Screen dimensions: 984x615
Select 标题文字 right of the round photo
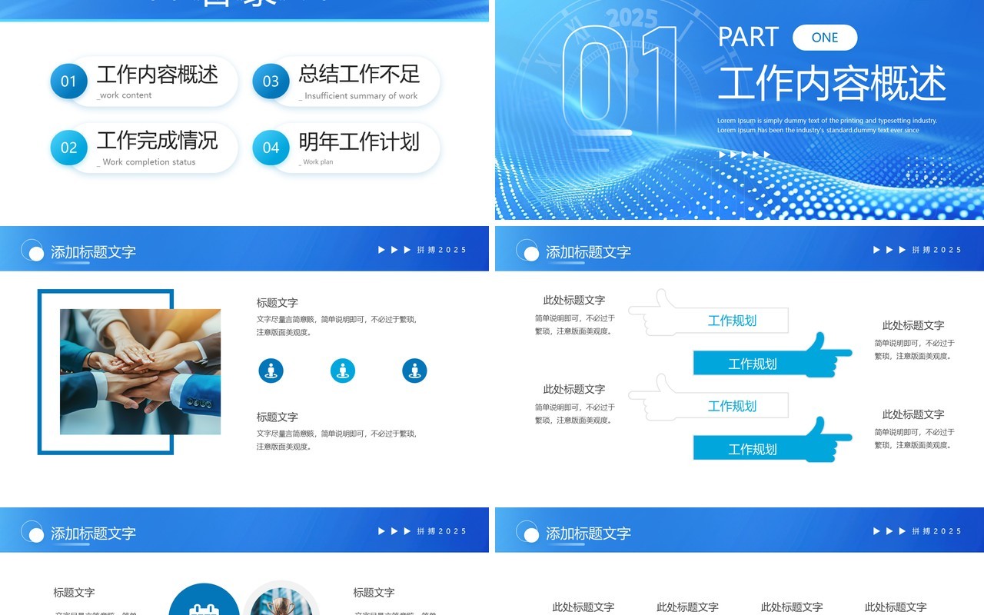tap(374, 593)
